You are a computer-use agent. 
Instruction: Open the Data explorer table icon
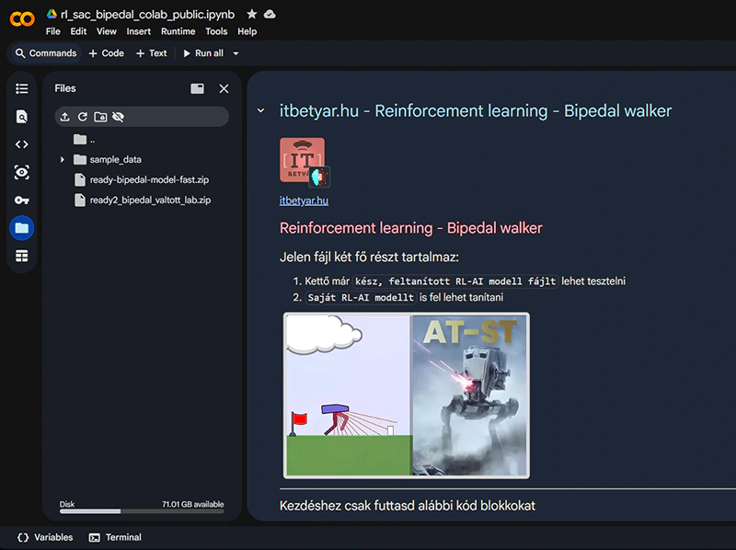(22, 256)
